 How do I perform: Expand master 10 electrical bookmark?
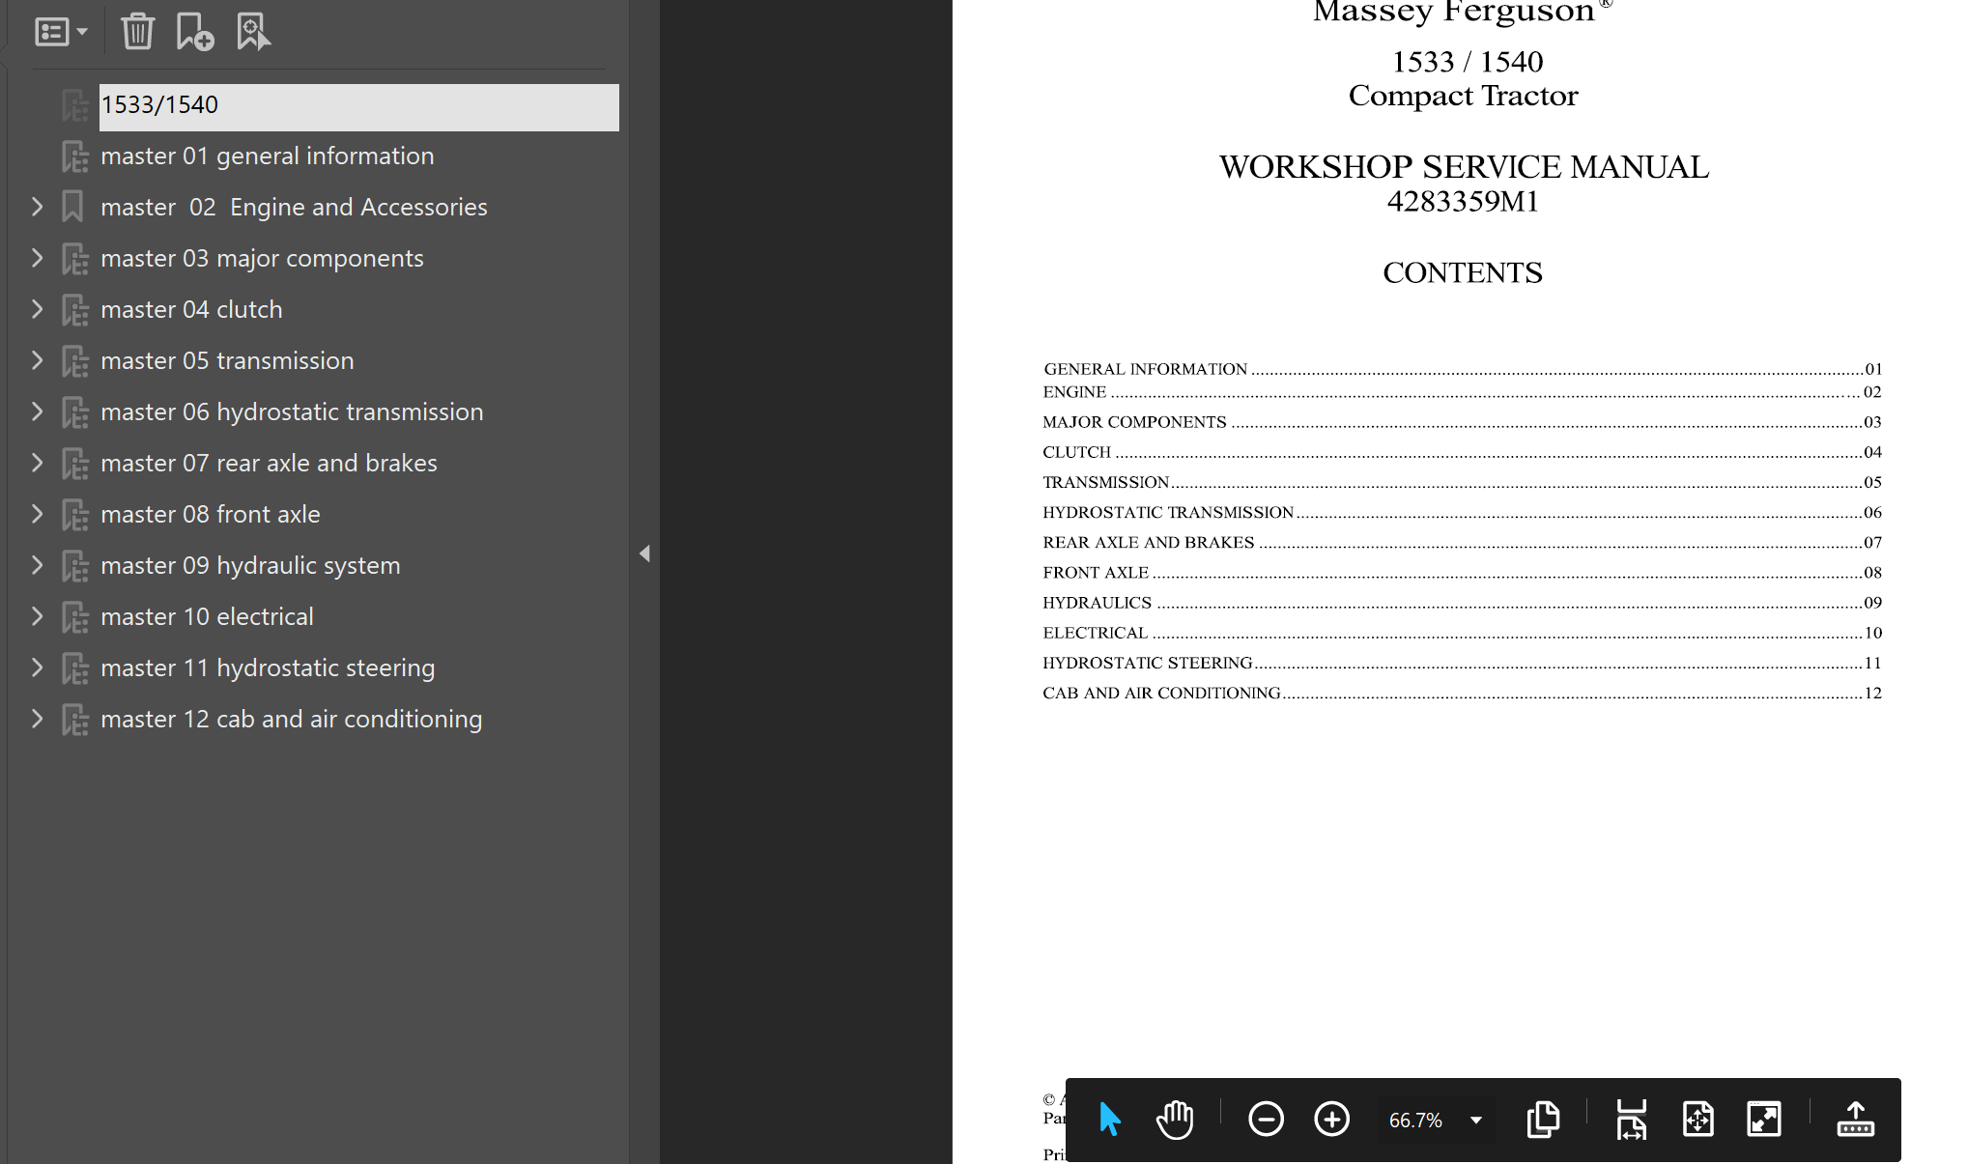click(x=37, y=616)
